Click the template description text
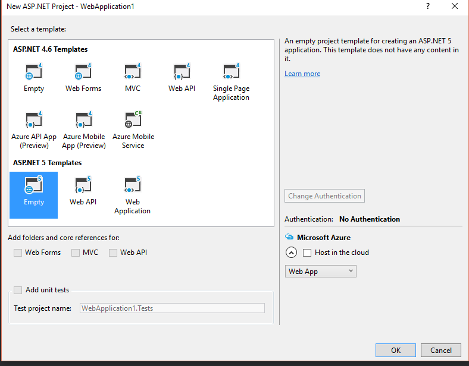Image resolution: width=469 pixels, height=366 pixels. click(x=371, y=50)
